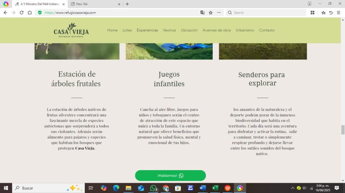
Task: Open Outlook from the taskbar
Action: point(141,188)
